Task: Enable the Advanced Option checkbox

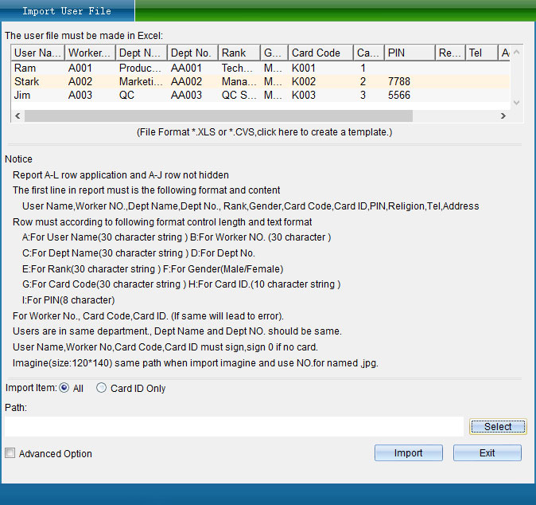Action: 10,453
